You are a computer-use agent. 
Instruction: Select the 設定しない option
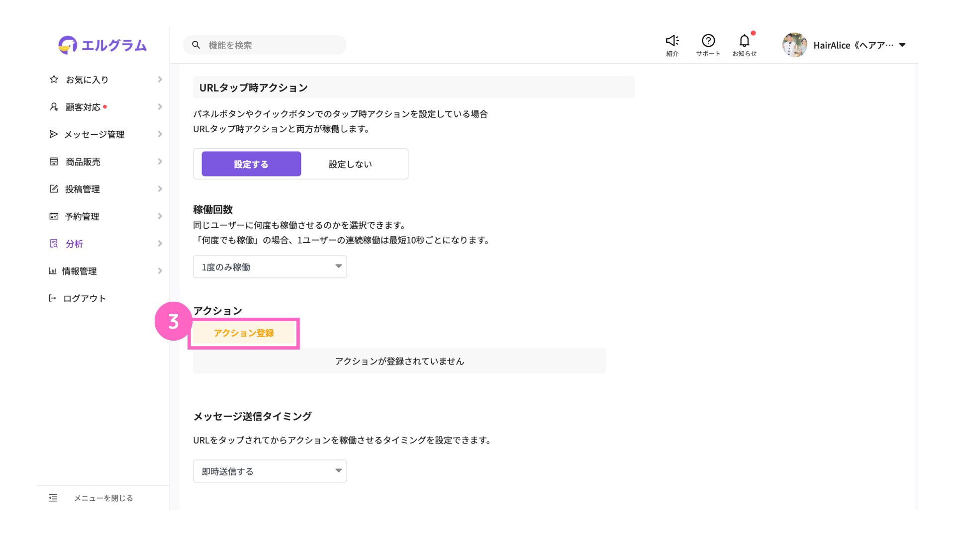(350, 164)
